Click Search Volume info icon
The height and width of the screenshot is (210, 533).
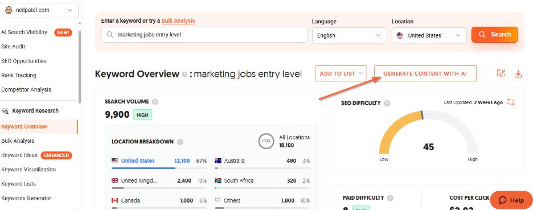[x=155, y=101]
